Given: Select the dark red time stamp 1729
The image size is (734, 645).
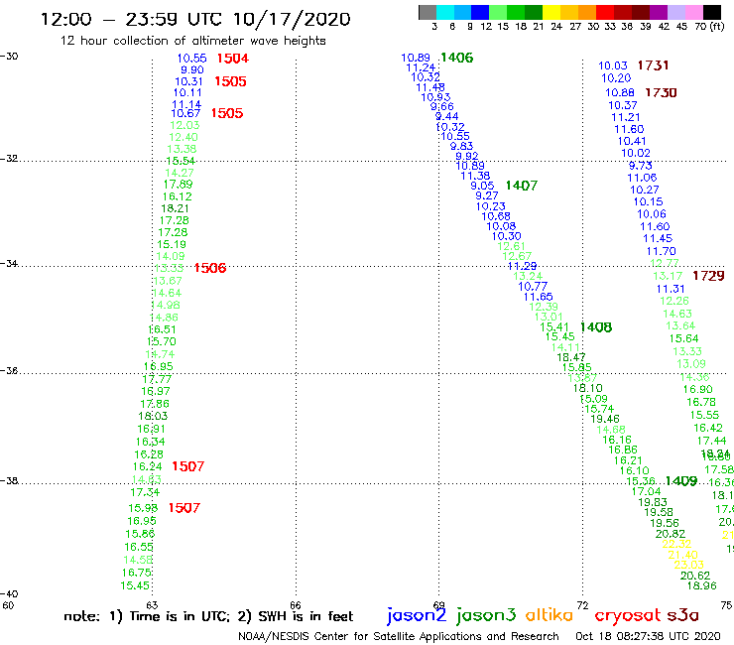Looking at the screenshot, I should (x=708, y=276).
